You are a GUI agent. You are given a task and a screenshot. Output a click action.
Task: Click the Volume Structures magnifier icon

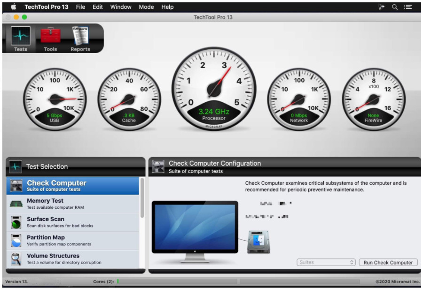tap(16, 259)
